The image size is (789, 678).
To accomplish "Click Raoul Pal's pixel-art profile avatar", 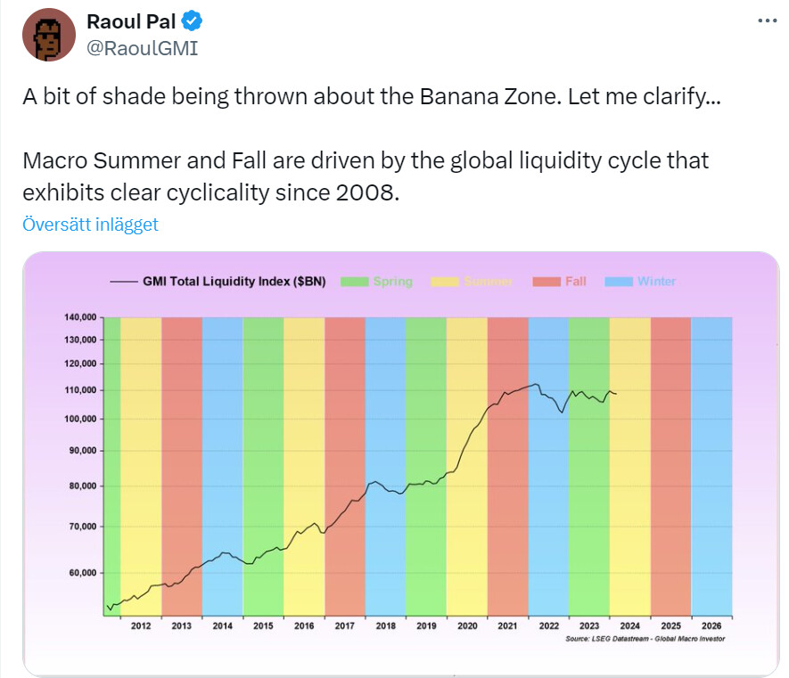I will click(x=48, y=35).
